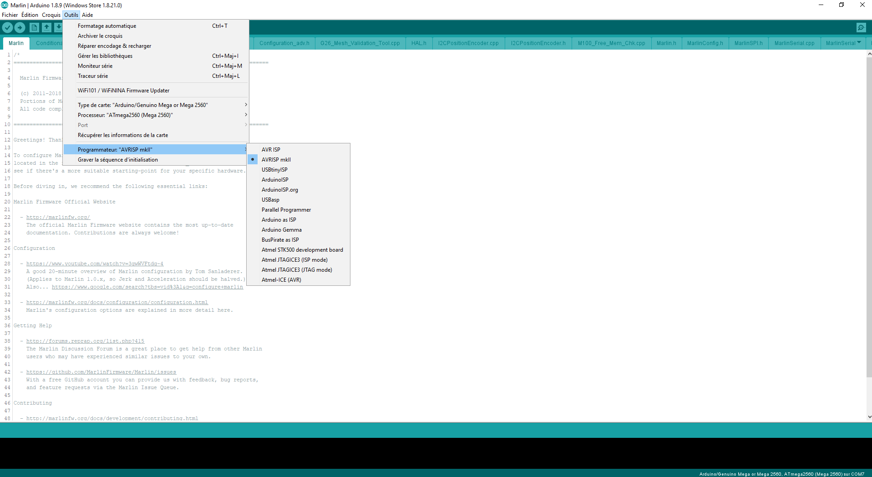This screenshot has height=477, width=872.
Task: Expand the Type de carte submenu
Action: click(x=156, y=105)
